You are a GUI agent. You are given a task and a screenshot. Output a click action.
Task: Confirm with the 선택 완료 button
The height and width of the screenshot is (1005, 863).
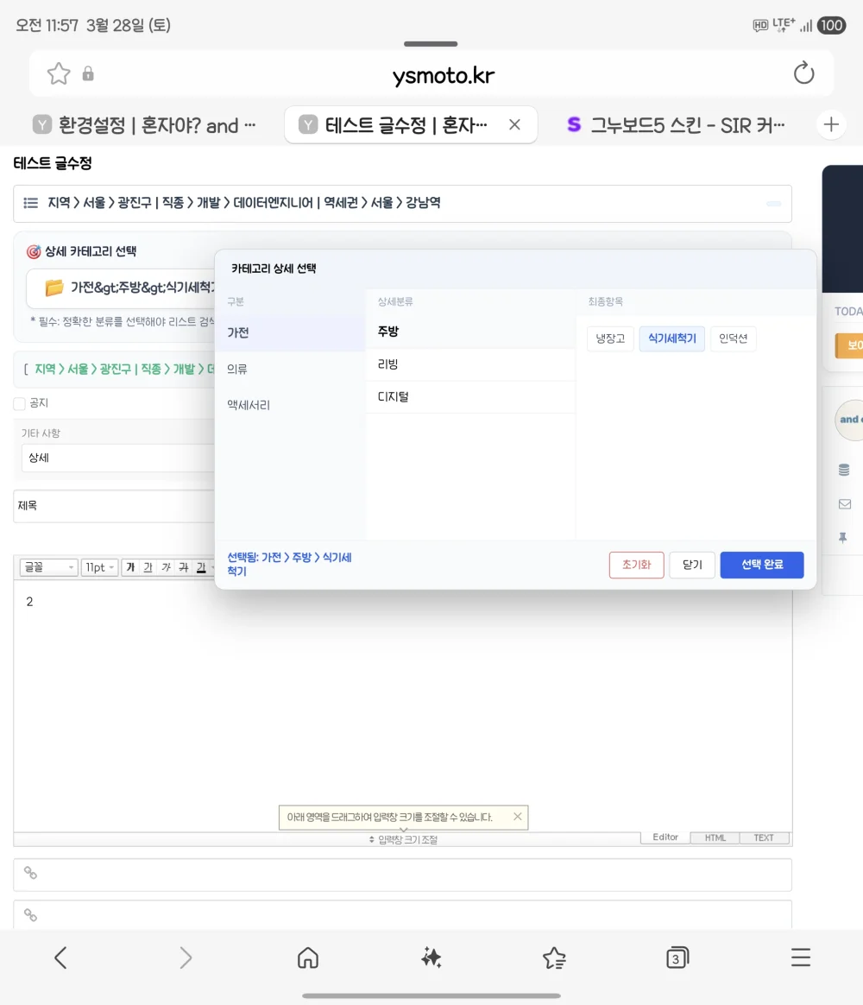pyautogui.click(x=762, y=565)
